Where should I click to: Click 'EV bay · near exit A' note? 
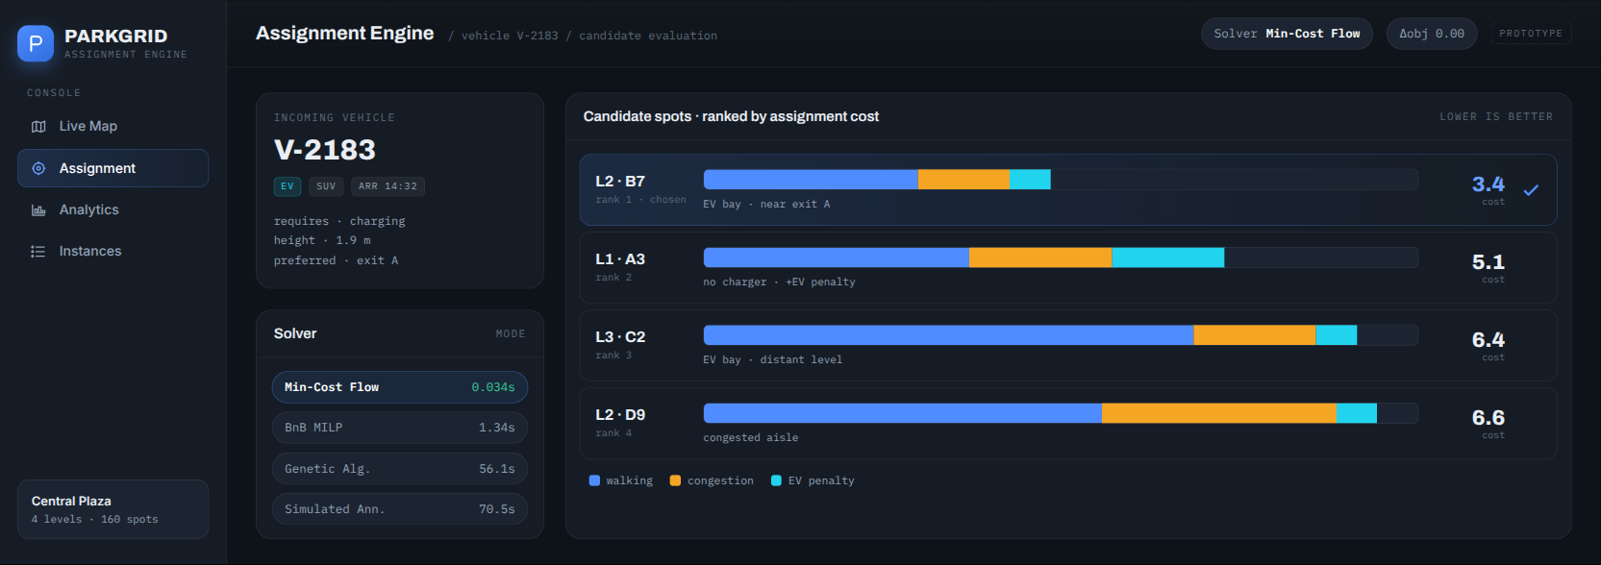[766, 204]
